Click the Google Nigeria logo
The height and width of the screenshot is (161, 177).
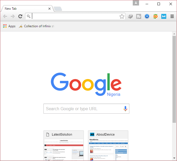(86, 85)
